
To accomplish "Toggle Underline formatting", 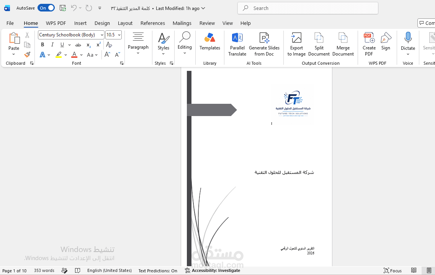I will [62, 45].
